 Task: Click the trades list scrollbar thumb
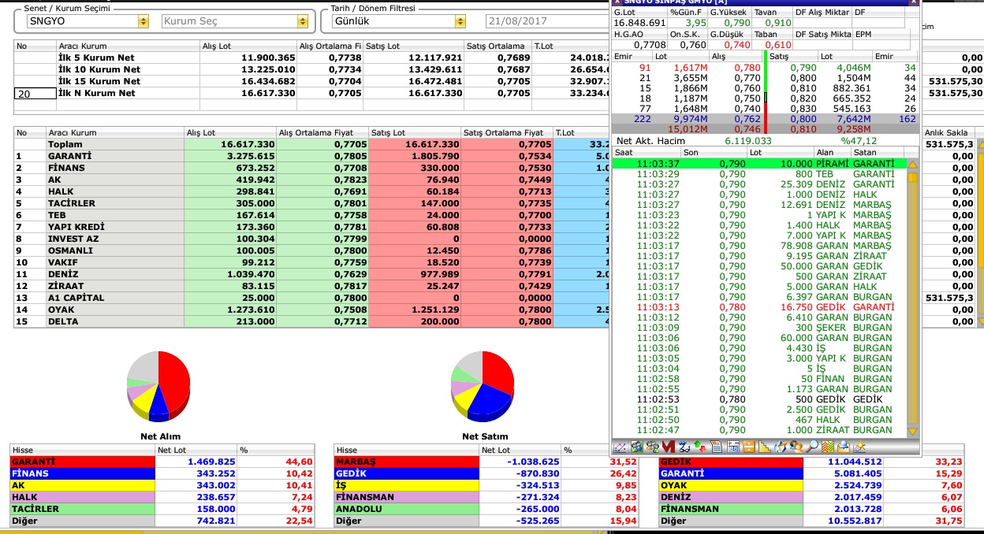coord(913,178)
